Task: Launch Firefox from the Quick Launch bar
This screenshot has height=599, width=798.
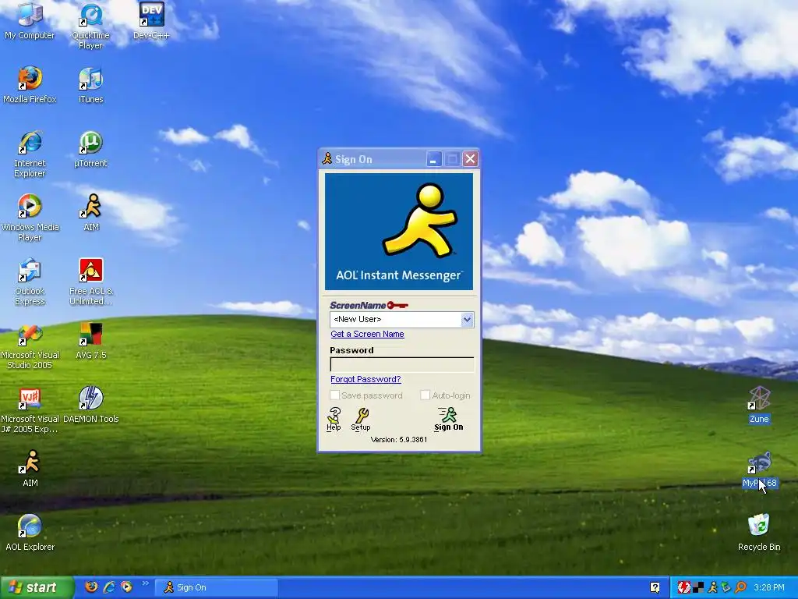Action: click(x=91, y=587)
